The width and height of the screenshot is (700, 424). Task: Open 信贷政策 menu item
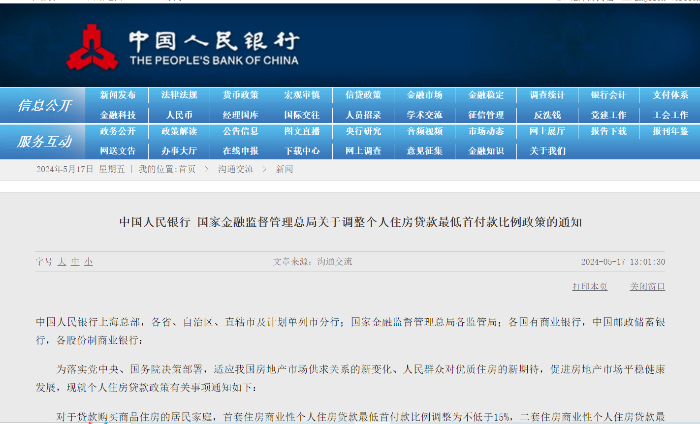363,95
